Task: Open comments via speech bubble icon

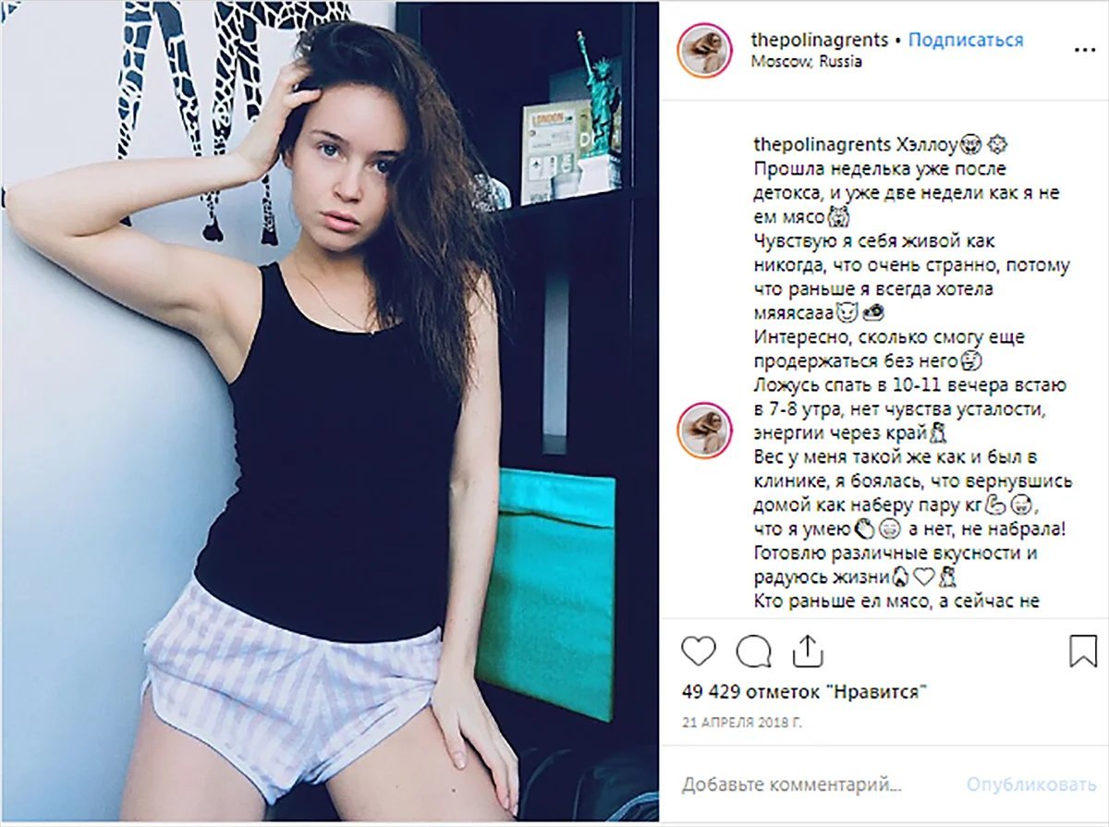Action: click(x=753, y=651)
